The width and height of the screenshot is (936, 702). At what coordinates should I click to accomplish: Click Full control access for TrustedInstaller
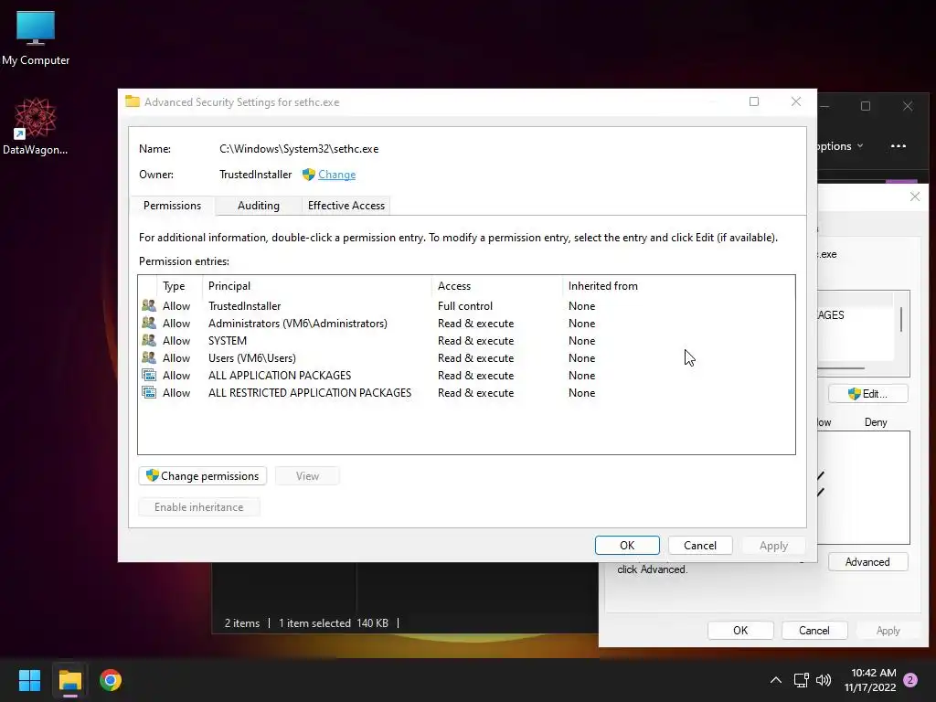(x=465, y=305)
